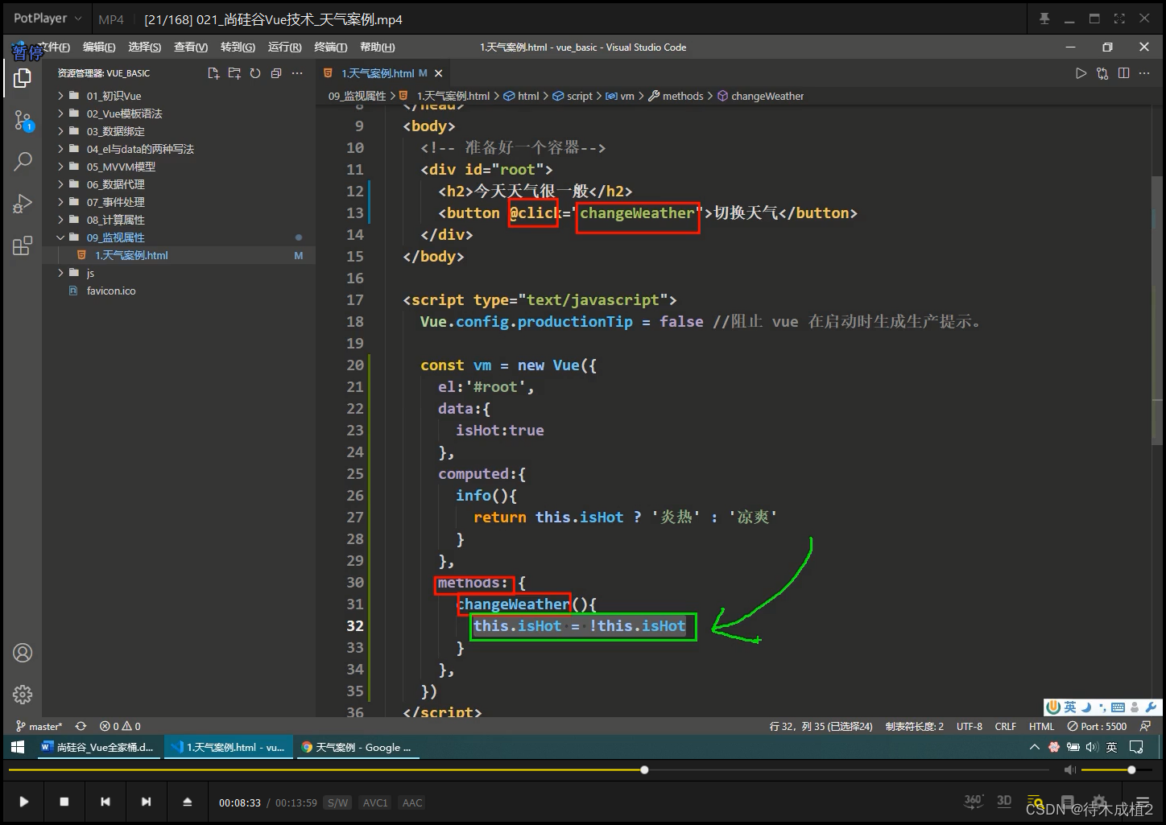
Task: Open the Source Control view icon
Action: (23, 121)
